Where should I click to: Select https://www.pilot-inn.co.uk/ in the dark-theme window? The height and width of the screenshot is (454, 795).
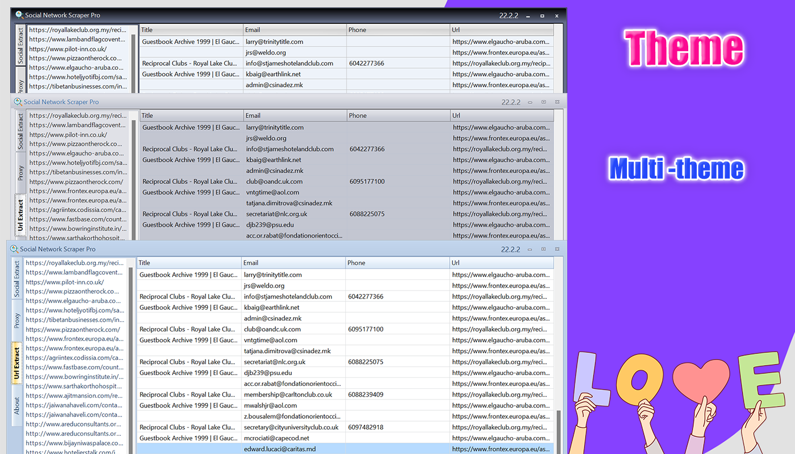pos(68,49)
